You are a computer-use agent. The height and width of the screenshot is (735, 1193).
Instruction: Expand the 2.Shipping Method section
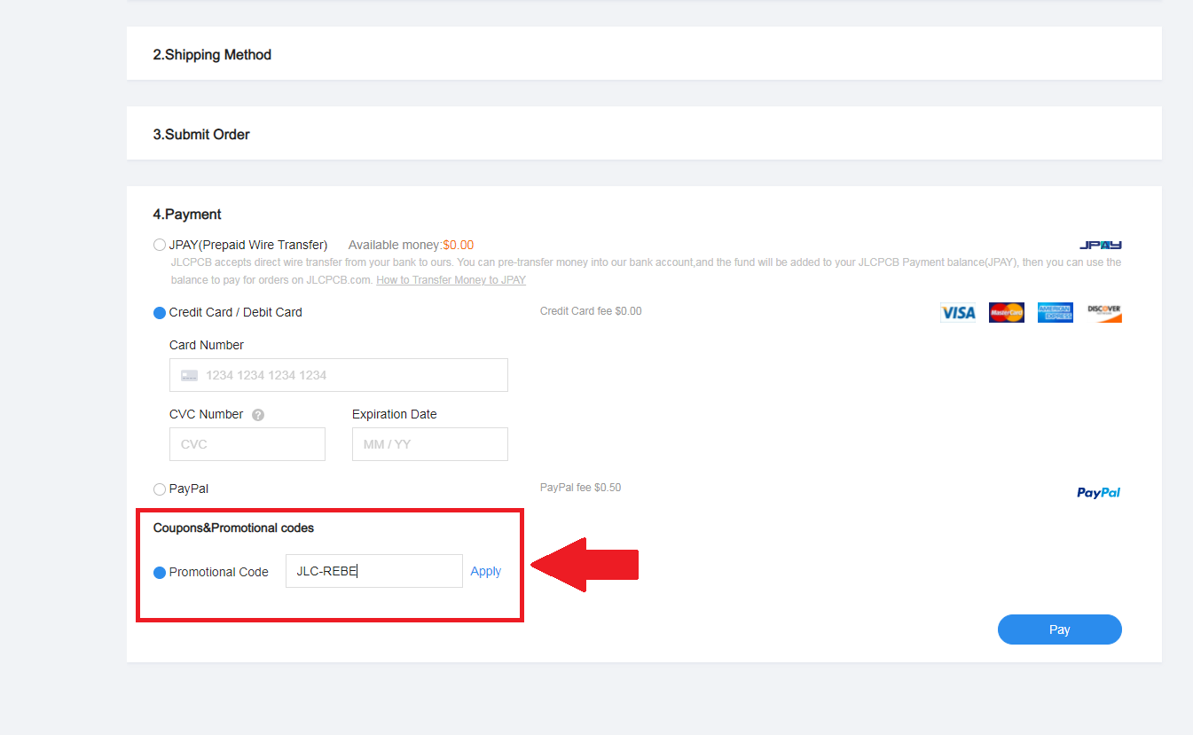tap(212, 54)
